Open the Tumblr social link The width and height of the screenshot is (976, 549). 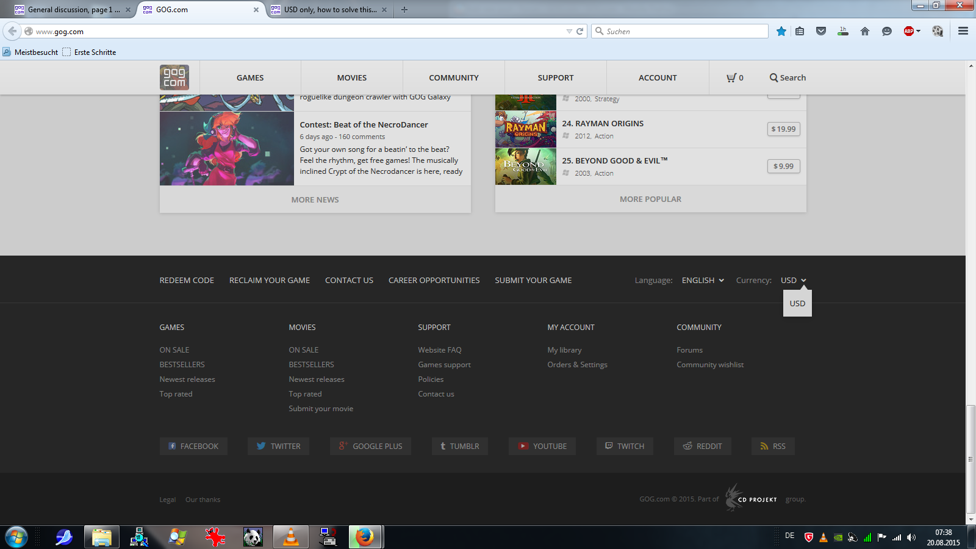460,446
